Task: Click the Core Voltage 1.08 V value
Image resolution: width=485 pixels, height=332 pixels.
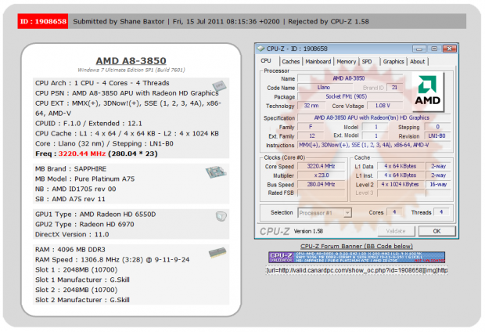Action: (x=384, y=106)
